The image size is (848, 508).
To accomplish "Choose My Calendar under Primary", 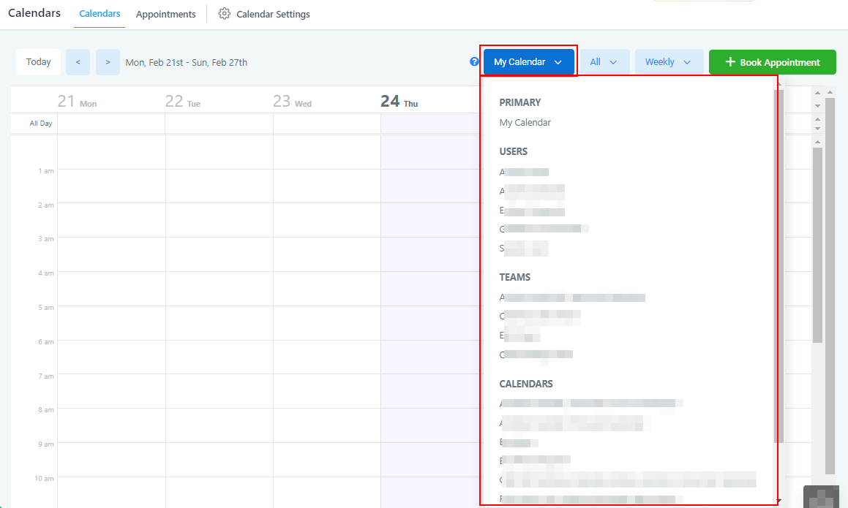I will pos(525,123).
